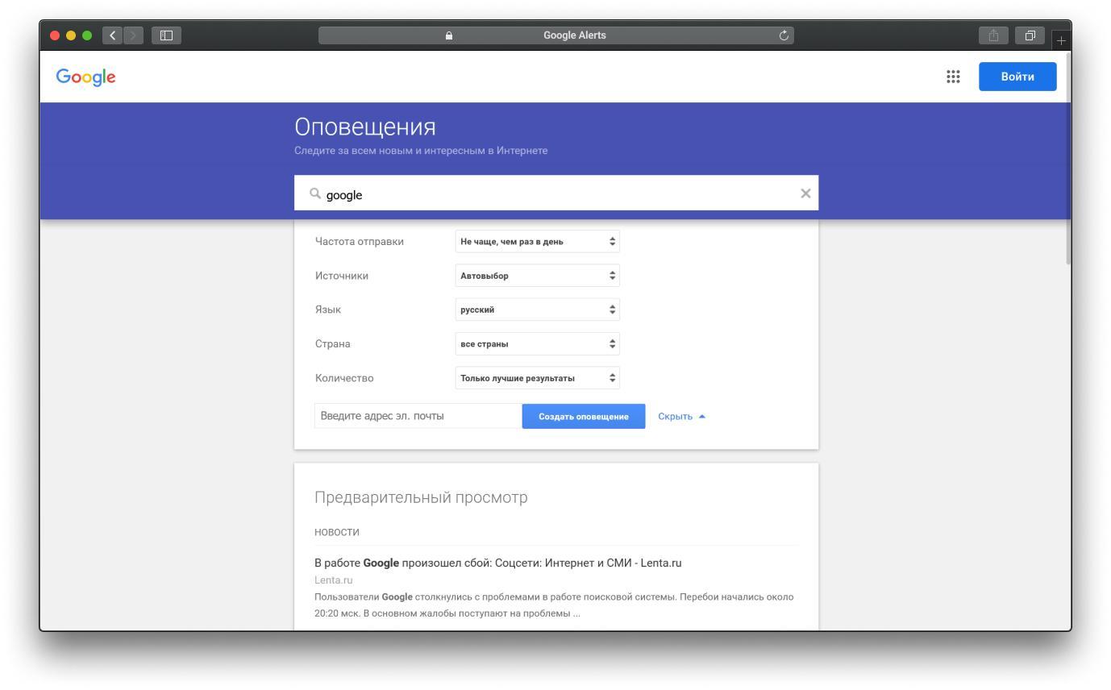1111x690 pixels.
Task: Click the Lenta.ru source text
Action: 334,580
